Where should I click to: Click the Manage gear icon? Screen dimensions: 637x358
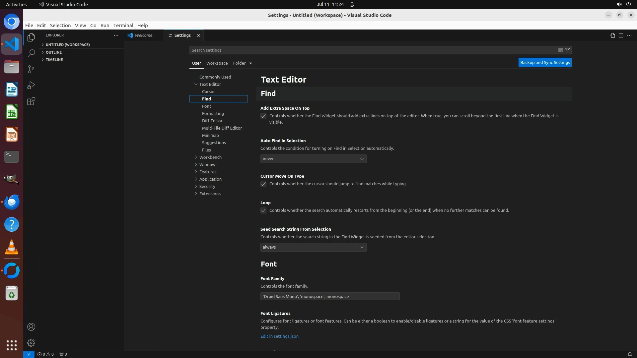click(x=31, y=343)
